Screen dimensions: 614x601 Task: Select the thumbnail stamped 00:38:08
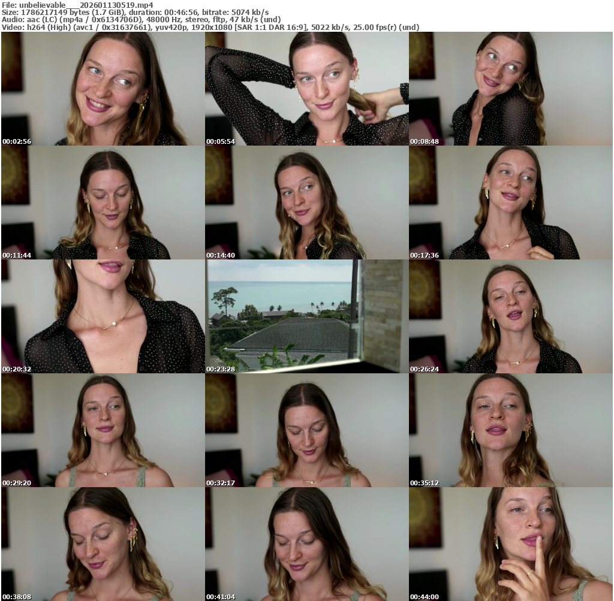tap(103, 544)
